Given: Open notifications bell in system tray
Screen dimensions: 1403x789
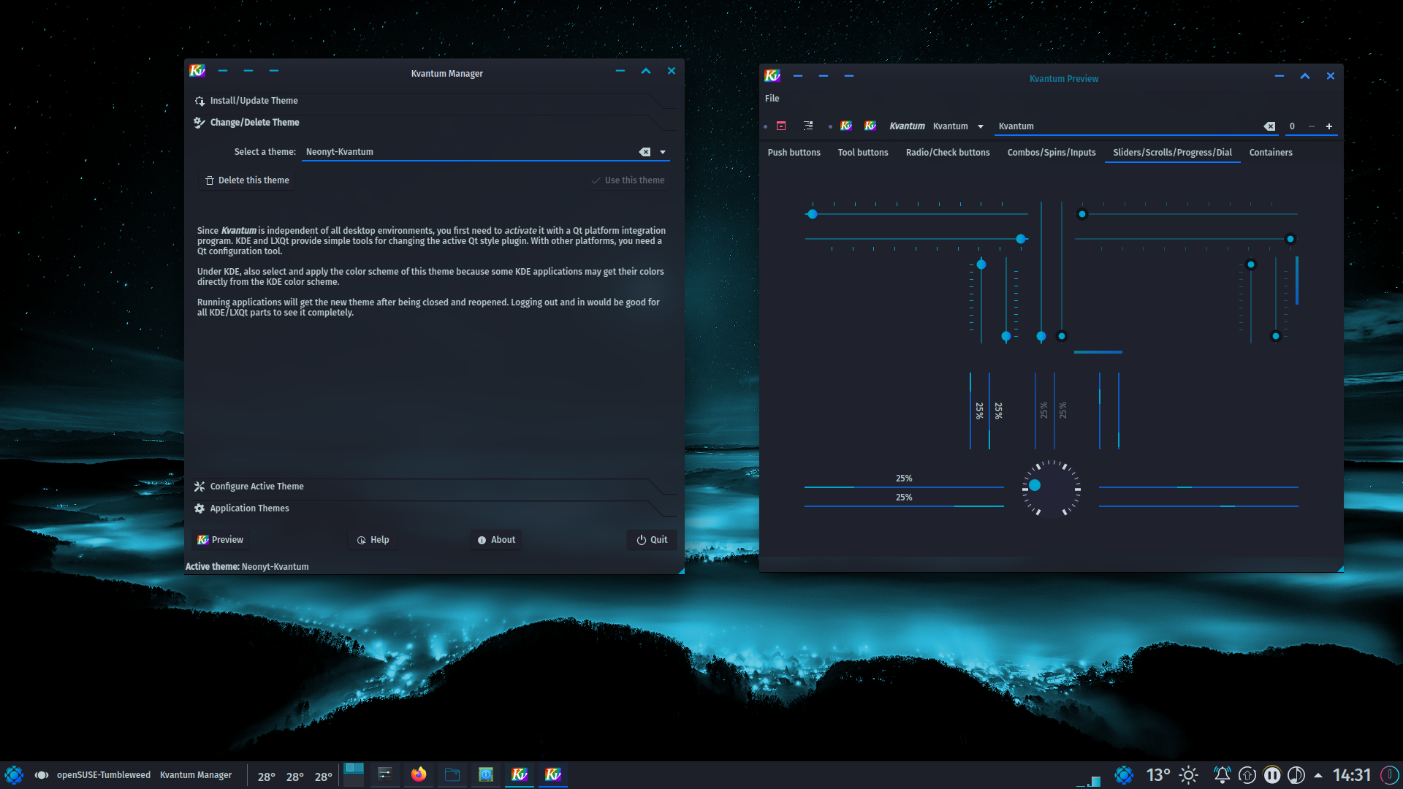Looking at the screenshot, I should pos(1222,775).
